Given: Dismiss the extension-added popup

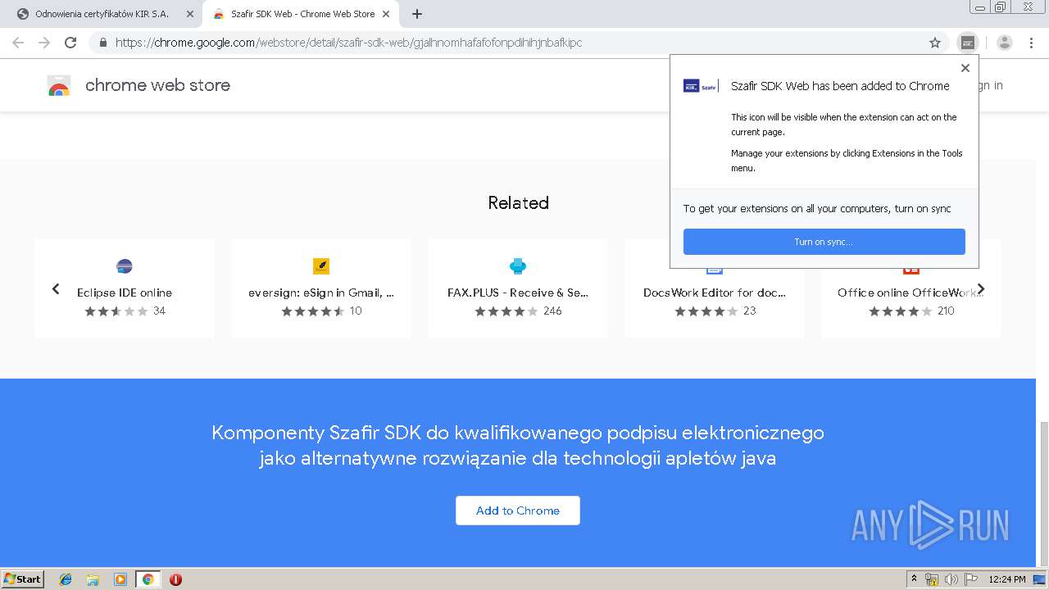Looking at the screenshot, I should [x=965, y=68].
